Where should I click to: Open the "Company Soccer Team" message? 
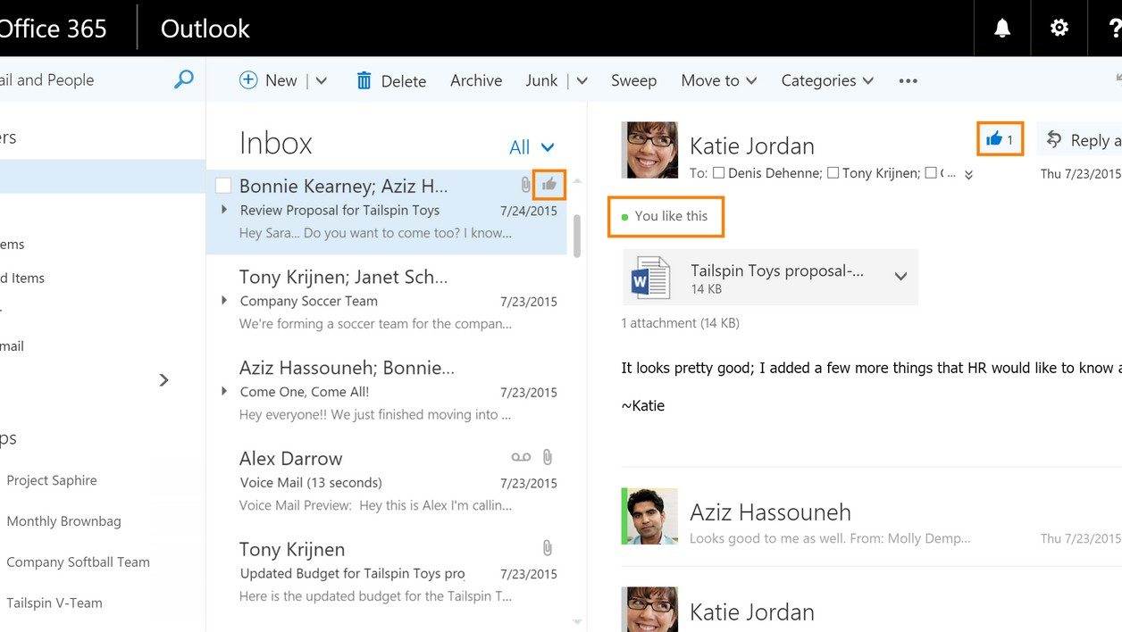pos(386,301)
